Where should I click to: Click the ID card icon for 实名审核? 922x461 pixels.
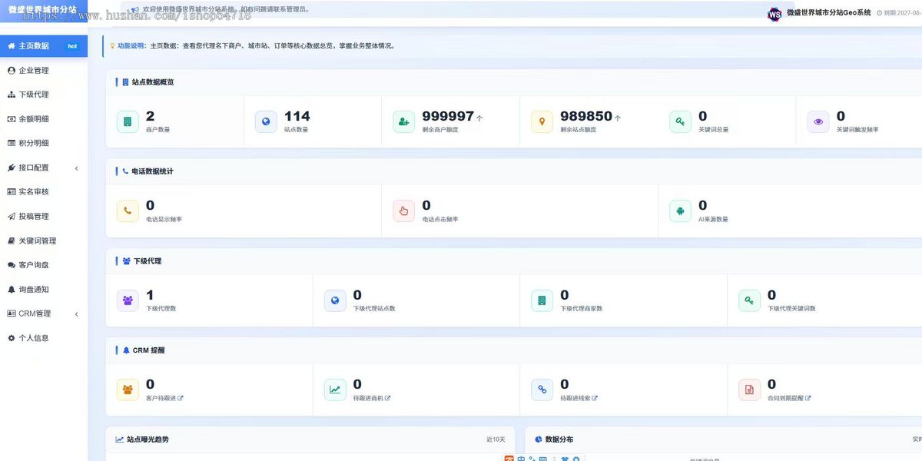[x=12, y=192]
